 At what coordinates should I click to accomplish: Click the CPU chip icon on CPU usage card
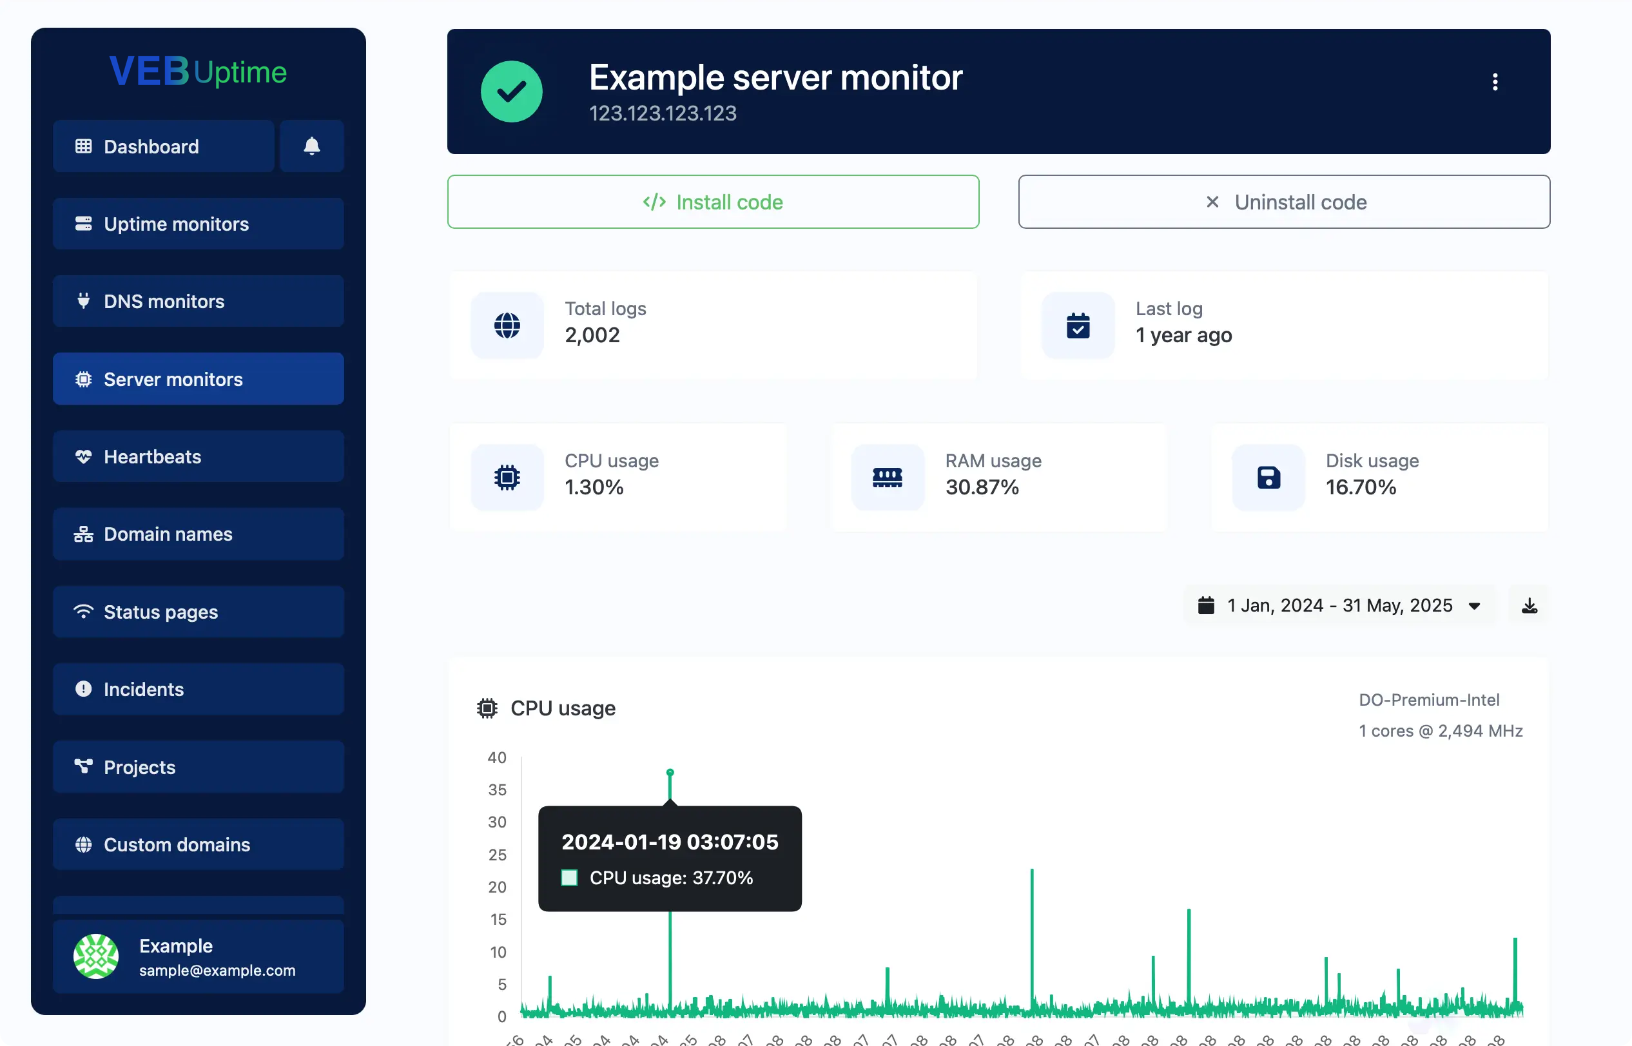tap(507, 477)
